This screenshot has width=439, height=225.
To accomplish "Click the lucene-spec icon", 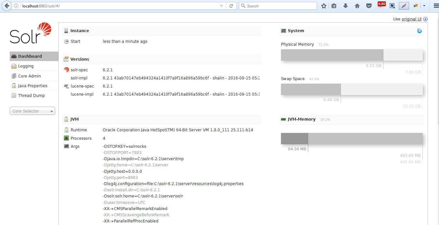I will point(67,86).
